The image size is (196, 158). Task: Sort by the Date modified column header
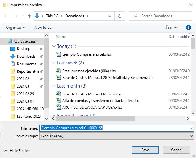point(179,37)
